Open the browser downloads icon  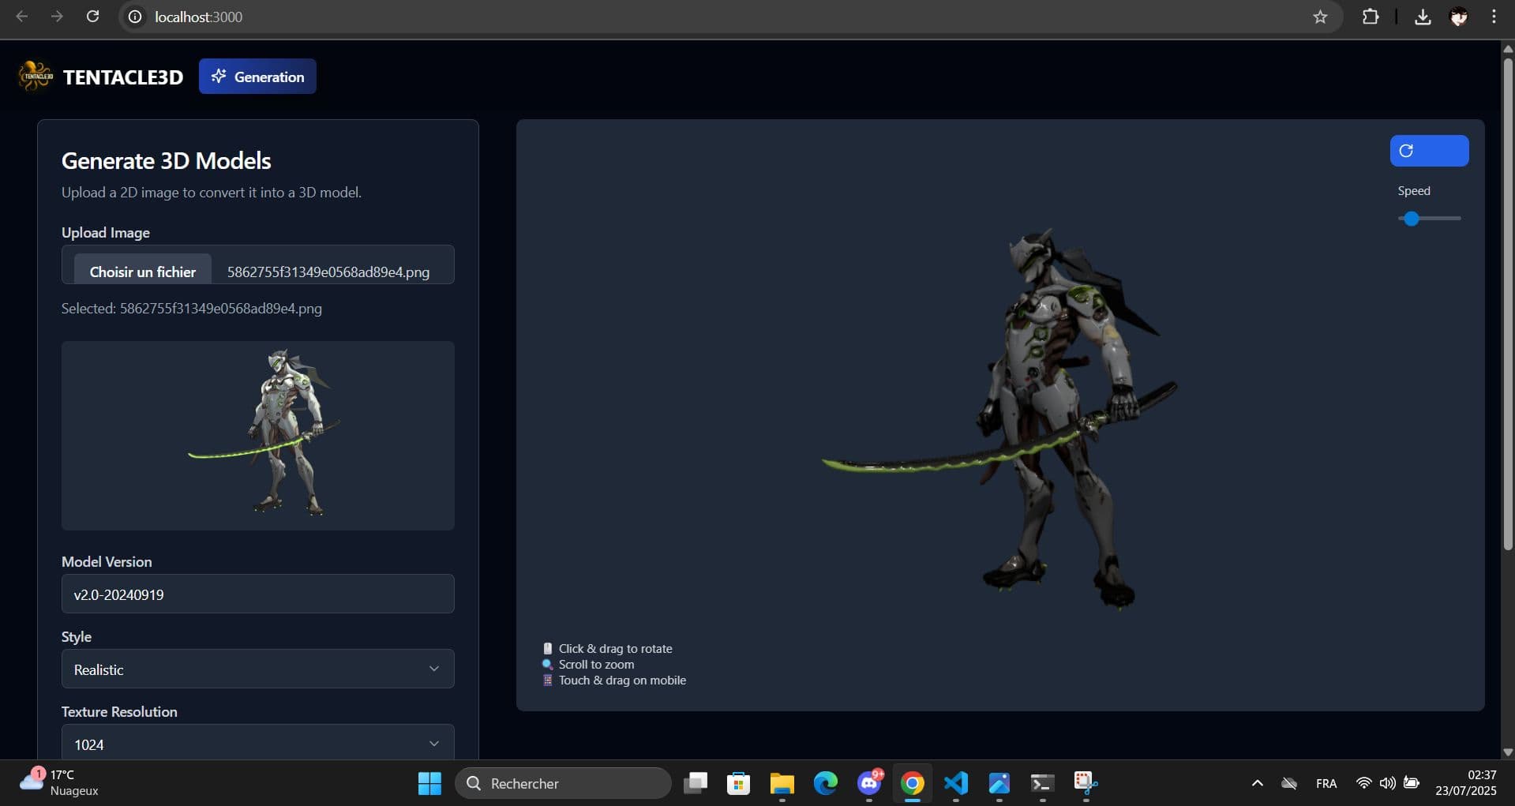click(1423, 17)
